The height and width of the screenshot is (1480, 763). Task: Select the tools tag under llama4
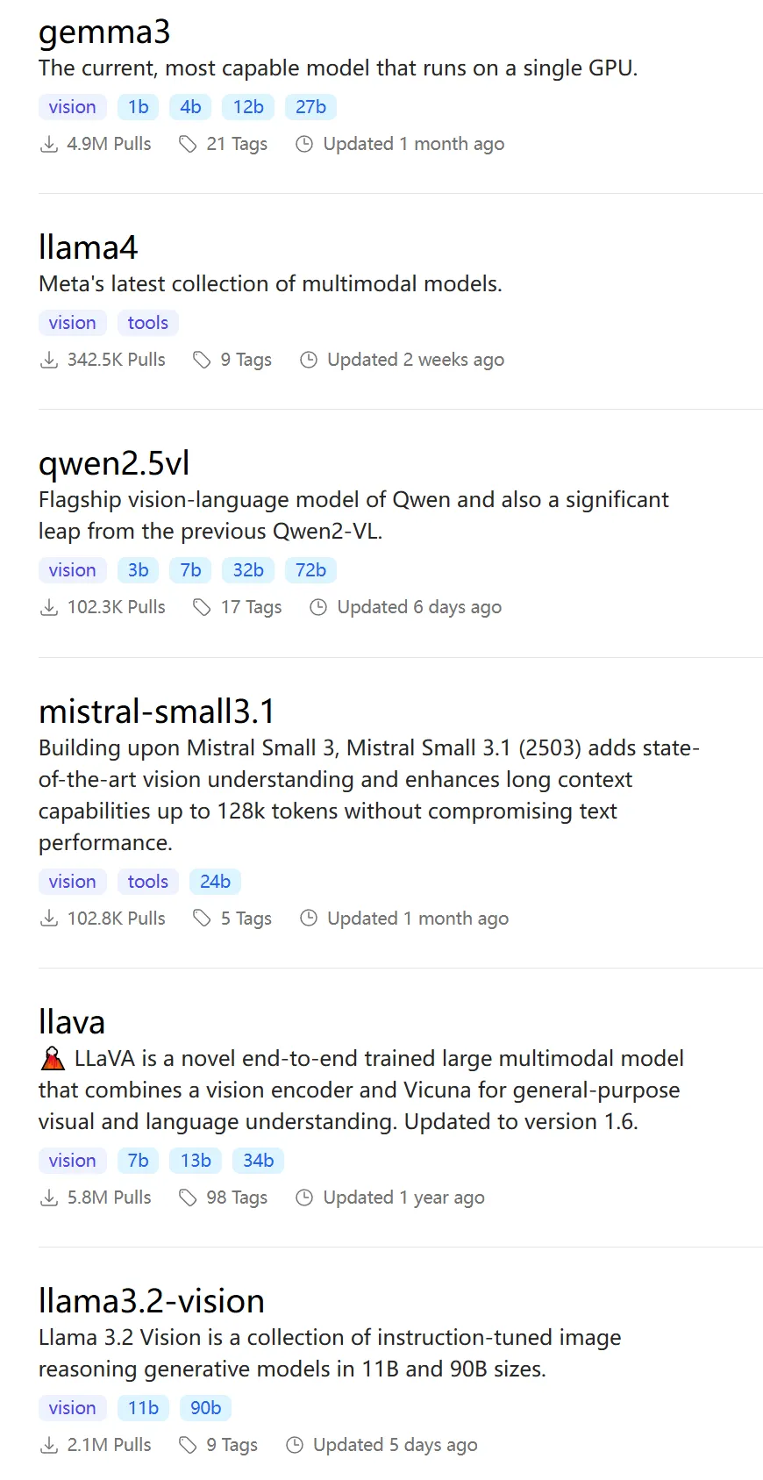tap(147, 322)
